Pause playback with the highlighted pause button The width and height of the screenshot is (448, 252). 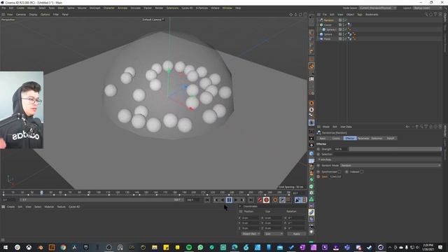(229, 200)
